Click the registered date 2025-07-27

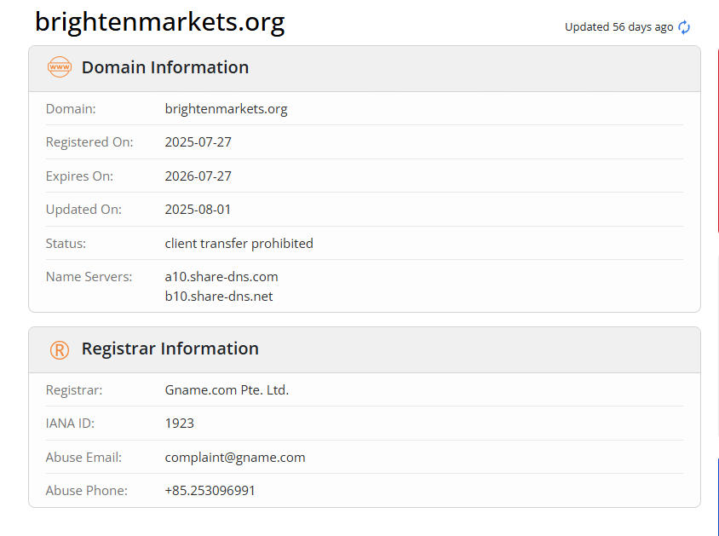pos(198,142)
